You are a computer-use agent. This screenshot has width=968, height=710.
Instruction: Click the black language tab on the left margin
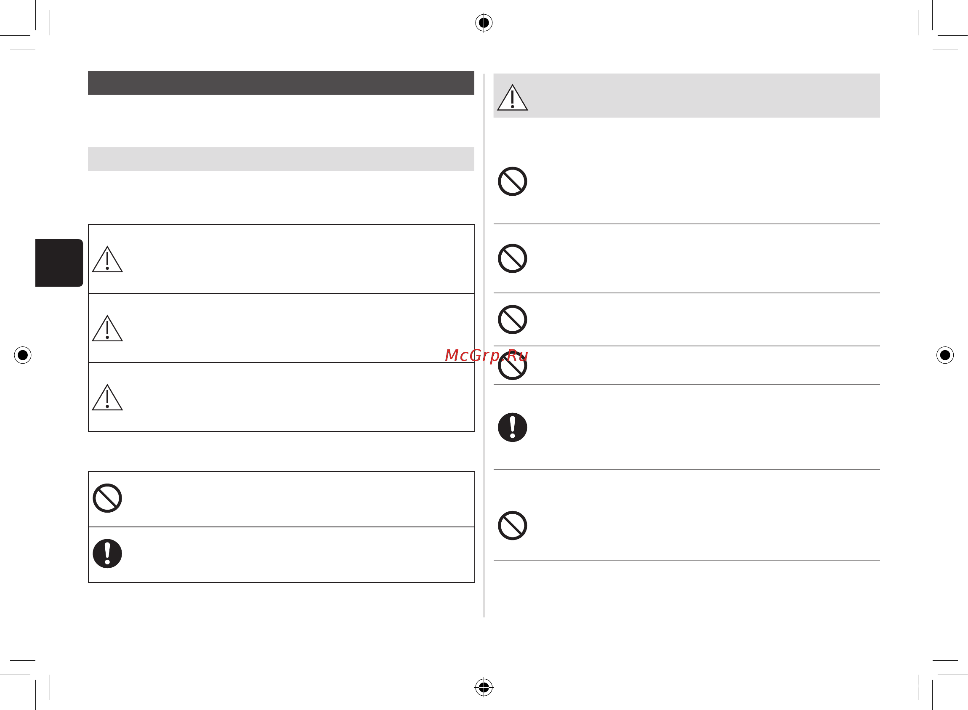(59, 263)
